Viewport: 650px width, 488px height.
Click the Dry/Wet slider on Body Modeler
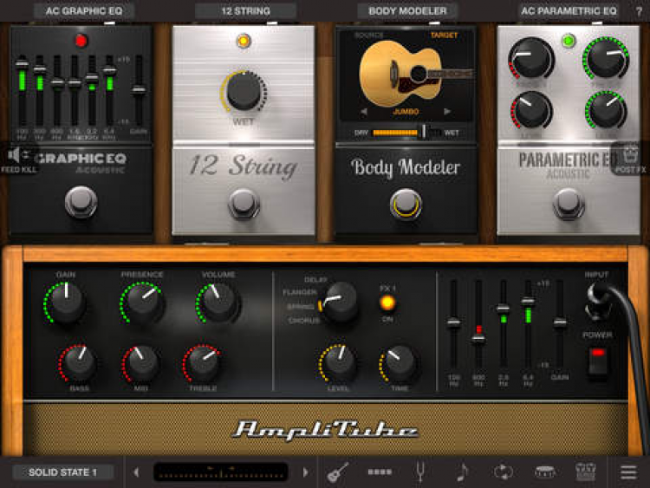(406, 133)
